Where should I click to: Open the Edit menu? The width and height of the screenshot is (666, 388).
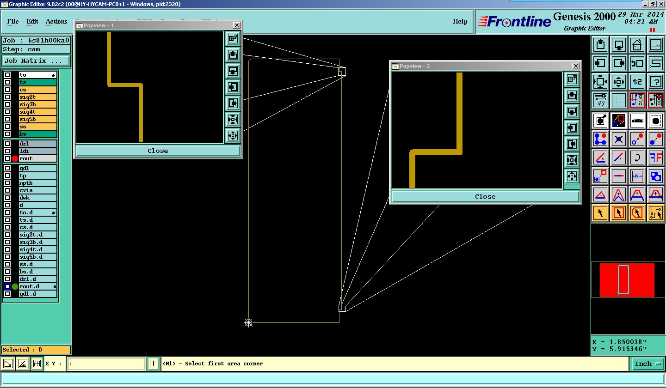[x=32, y=21]
